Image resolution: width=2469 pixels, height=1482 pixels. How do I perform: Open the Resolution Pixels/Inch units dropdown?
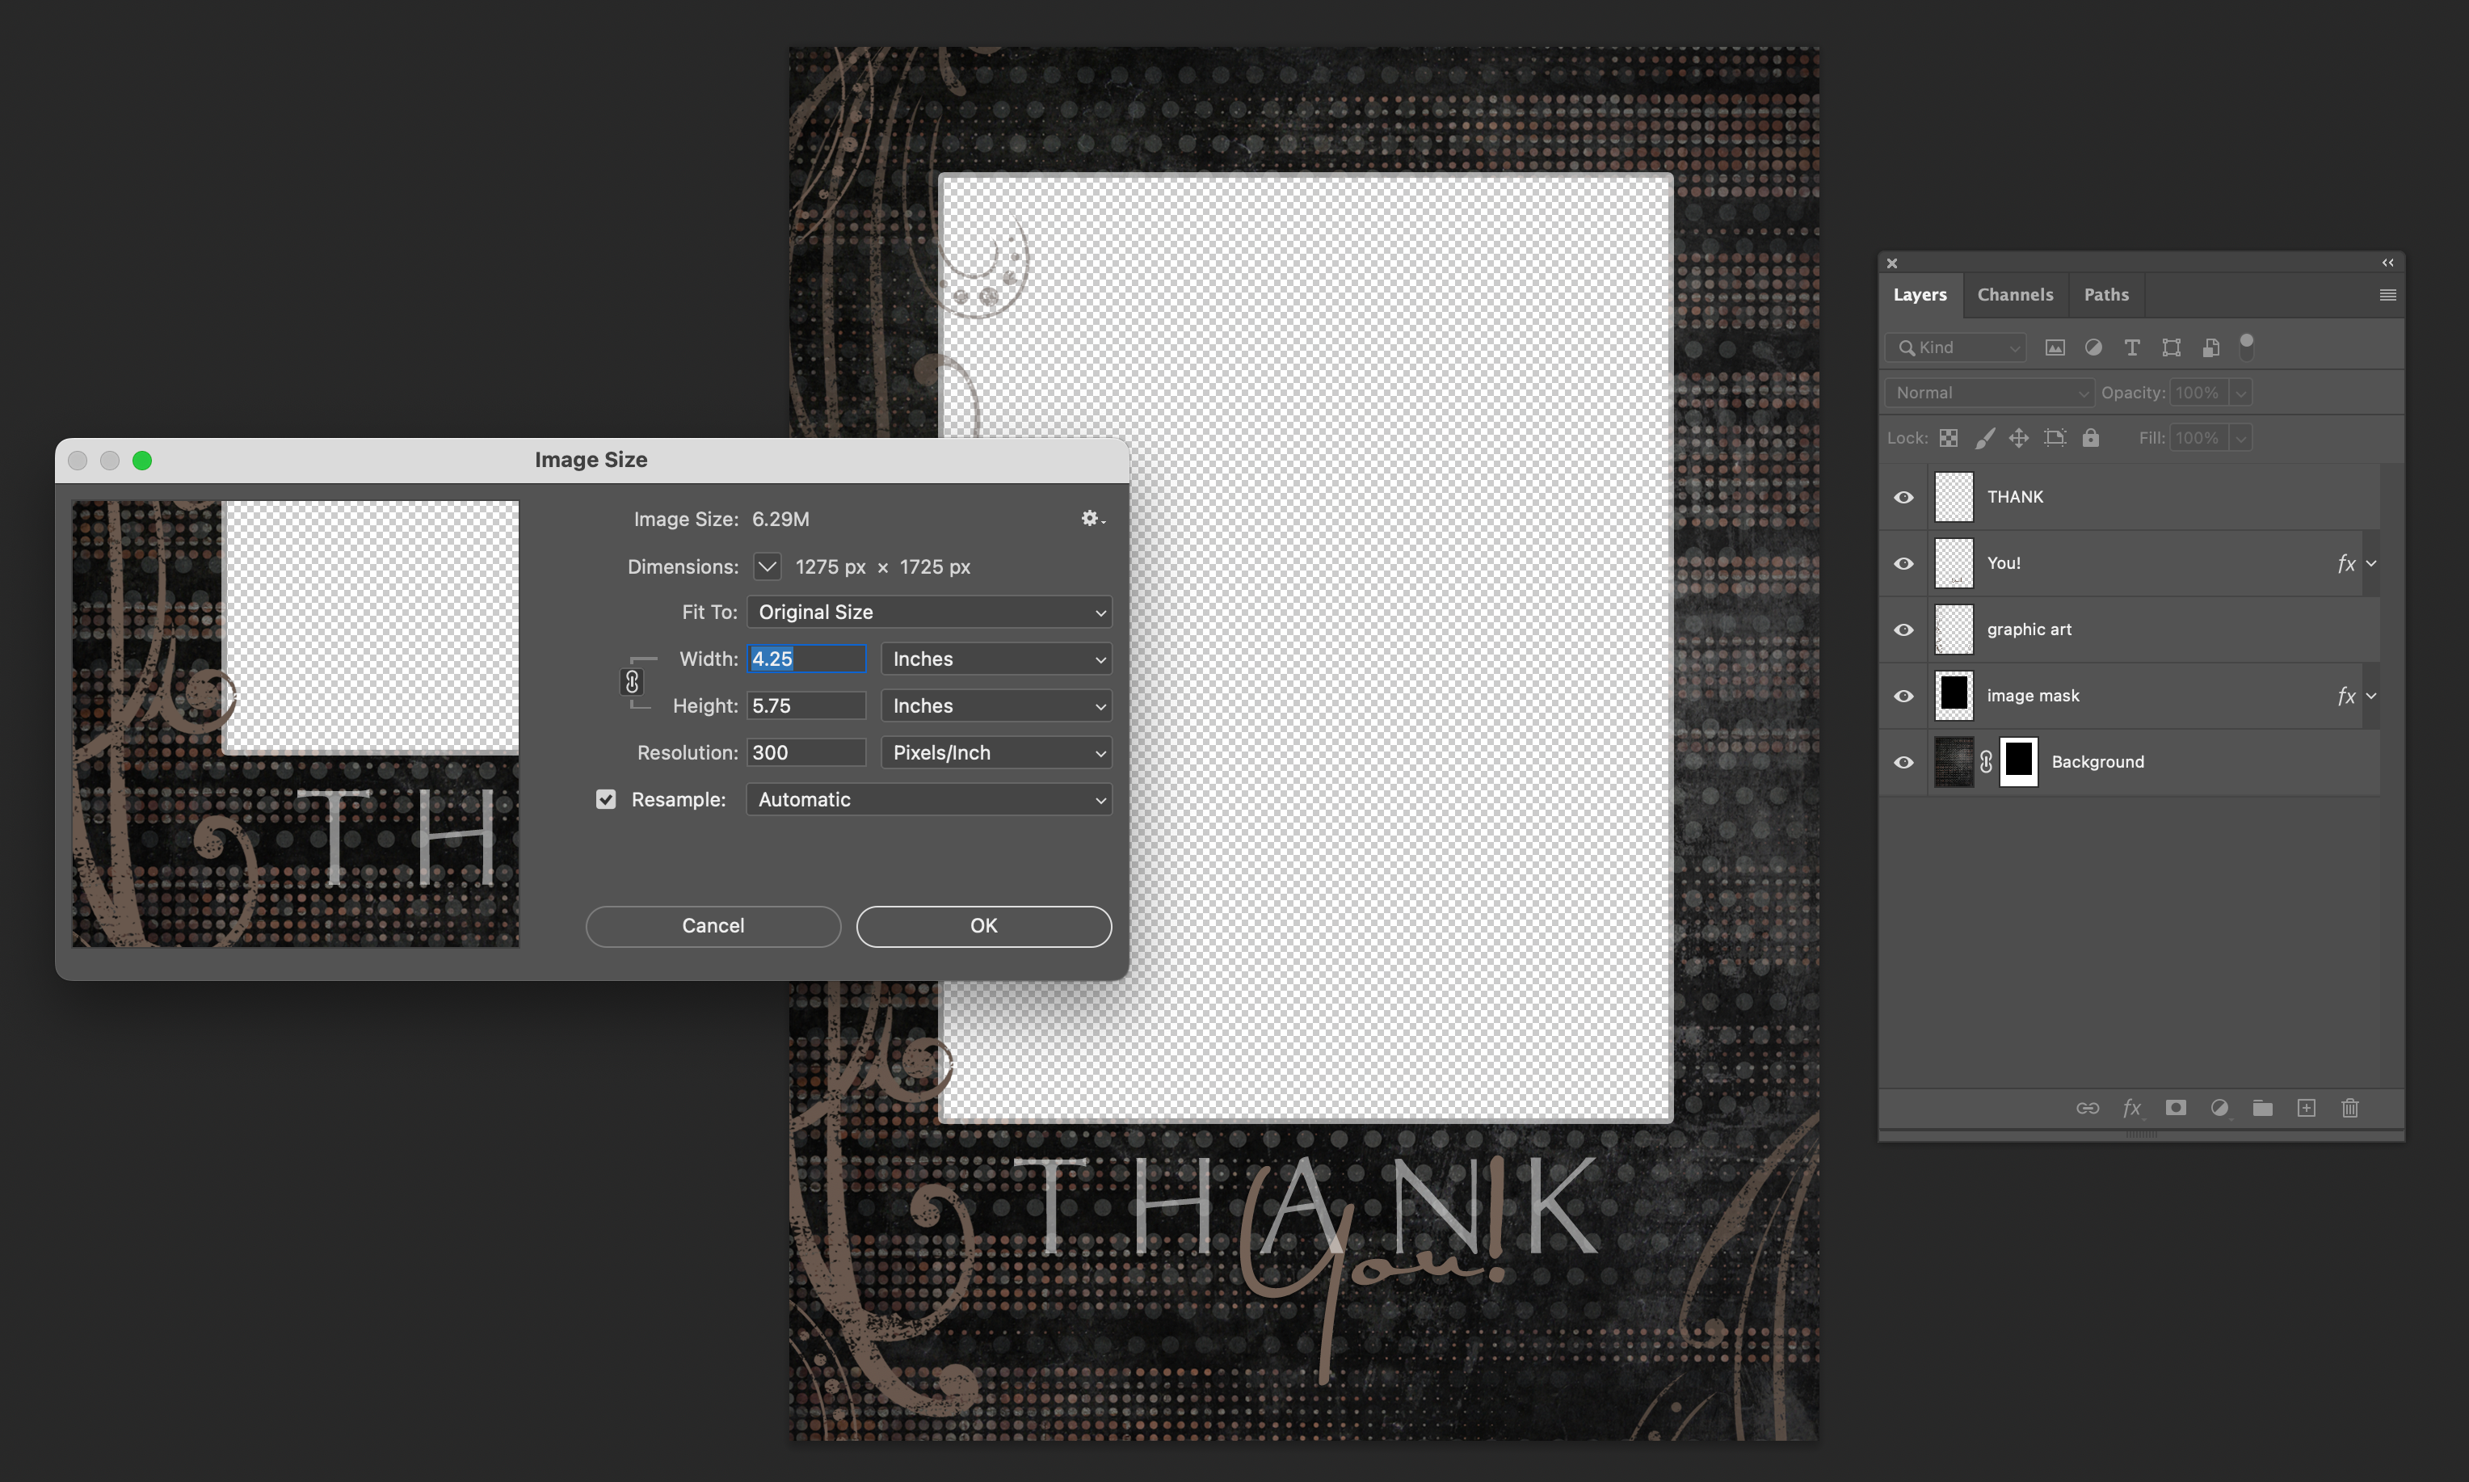pos(995,753)
